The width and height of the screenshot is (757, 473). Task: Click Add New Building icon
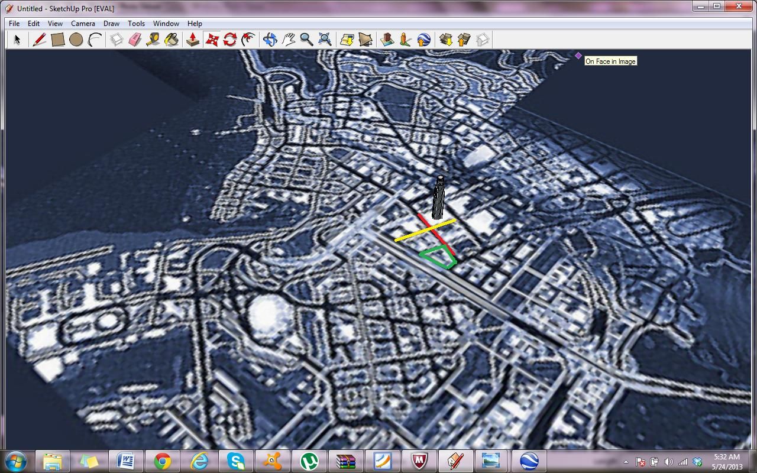pos(387,40)
